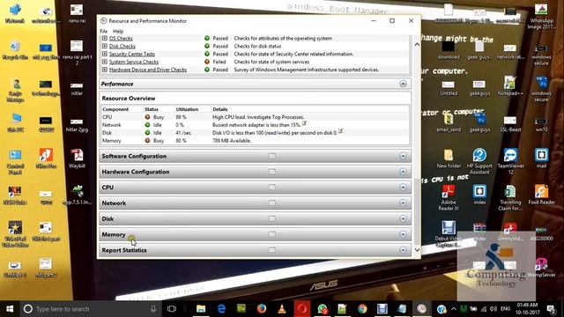Click the CPU section contents icon
Viewport: 564px width, 317px height.
[x=272, y=188]
